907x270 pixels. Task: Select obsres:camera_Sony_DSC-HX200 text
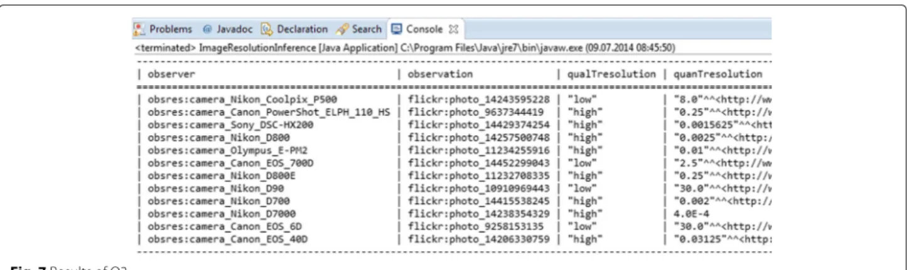point(230,125)
